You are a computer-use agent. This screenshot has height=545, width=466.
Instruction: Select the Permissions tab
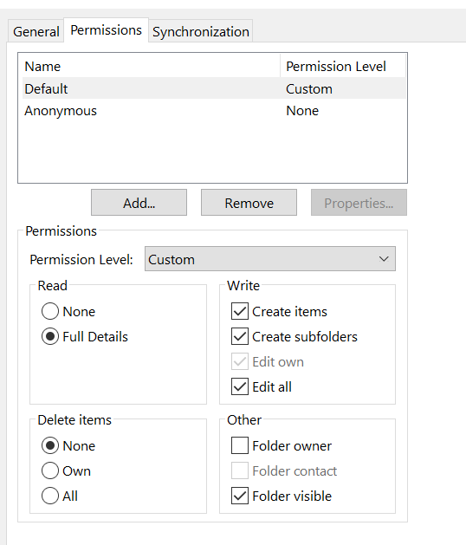[106, 30]
